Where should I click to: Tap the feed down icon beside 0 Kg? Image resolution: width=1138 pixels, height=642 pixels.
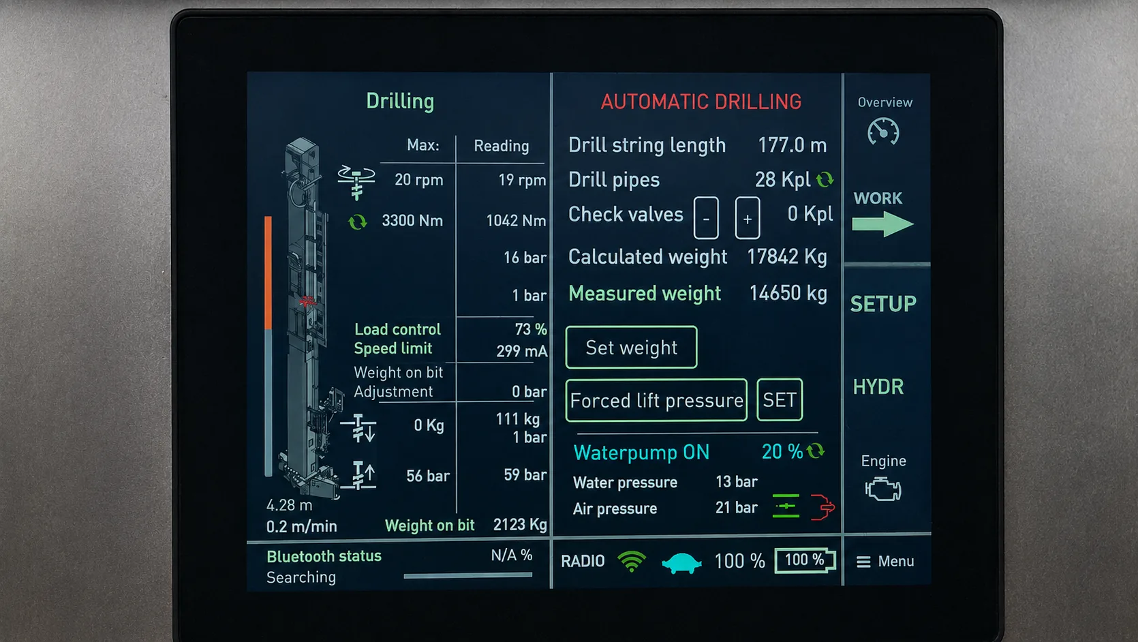[x=358, y=428]
